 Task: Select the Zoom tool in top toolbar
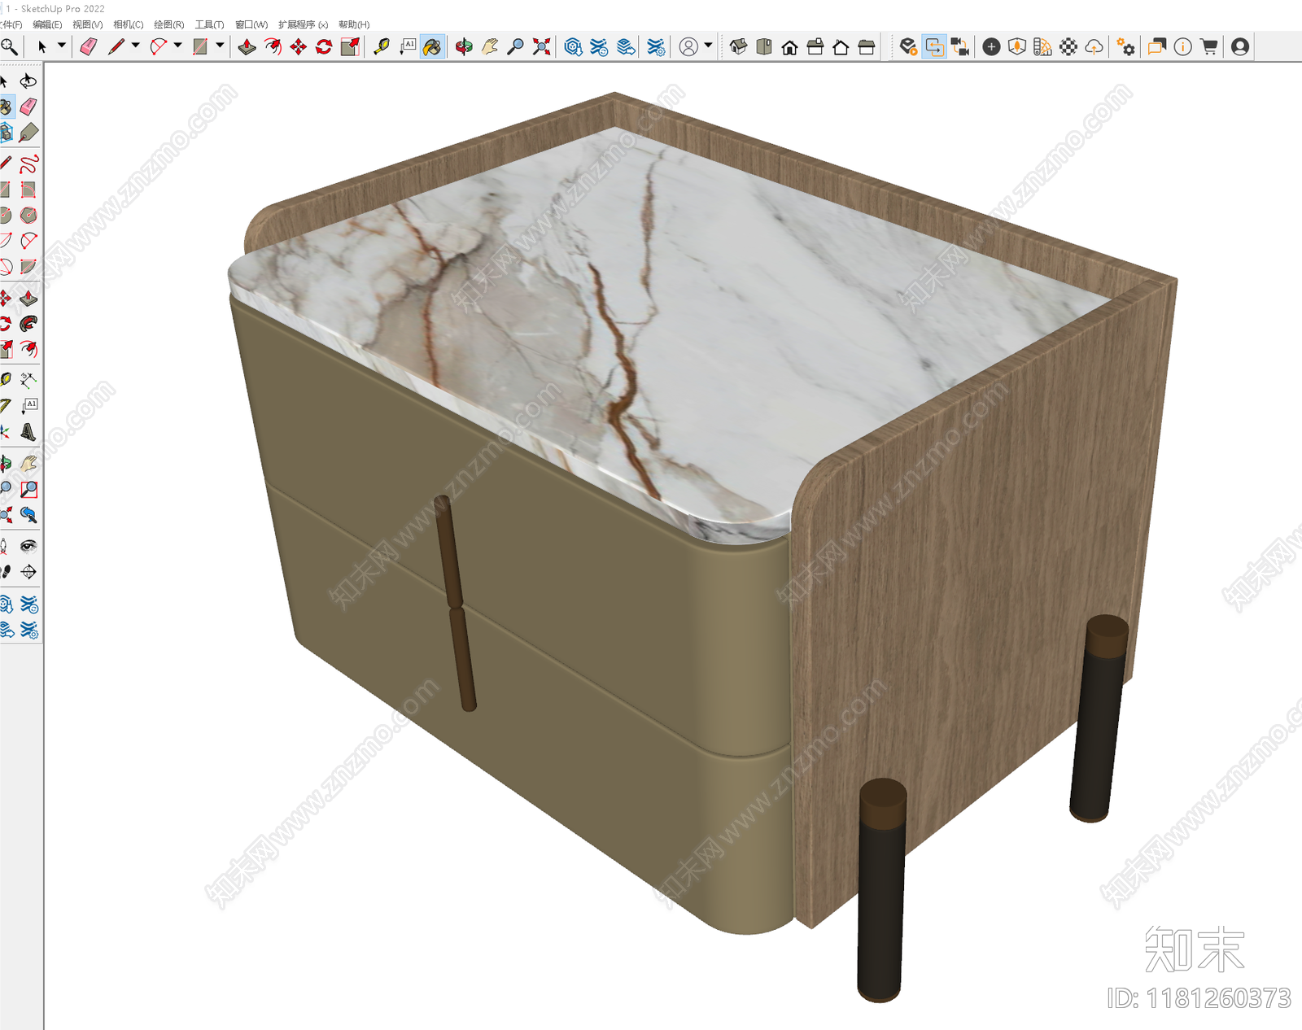515,47
